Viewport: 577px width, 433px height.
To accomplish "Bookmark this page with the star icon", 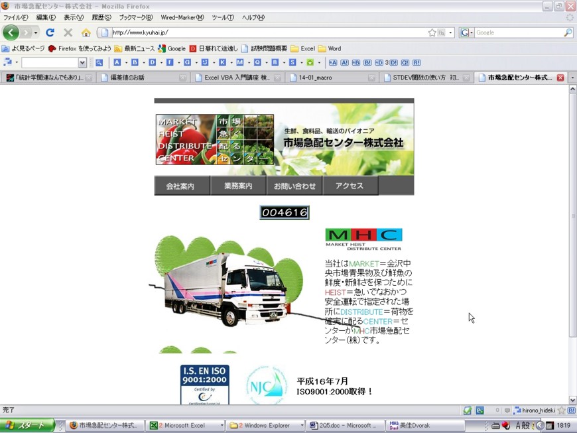I will pyautogui.click(x=432, y=32).
